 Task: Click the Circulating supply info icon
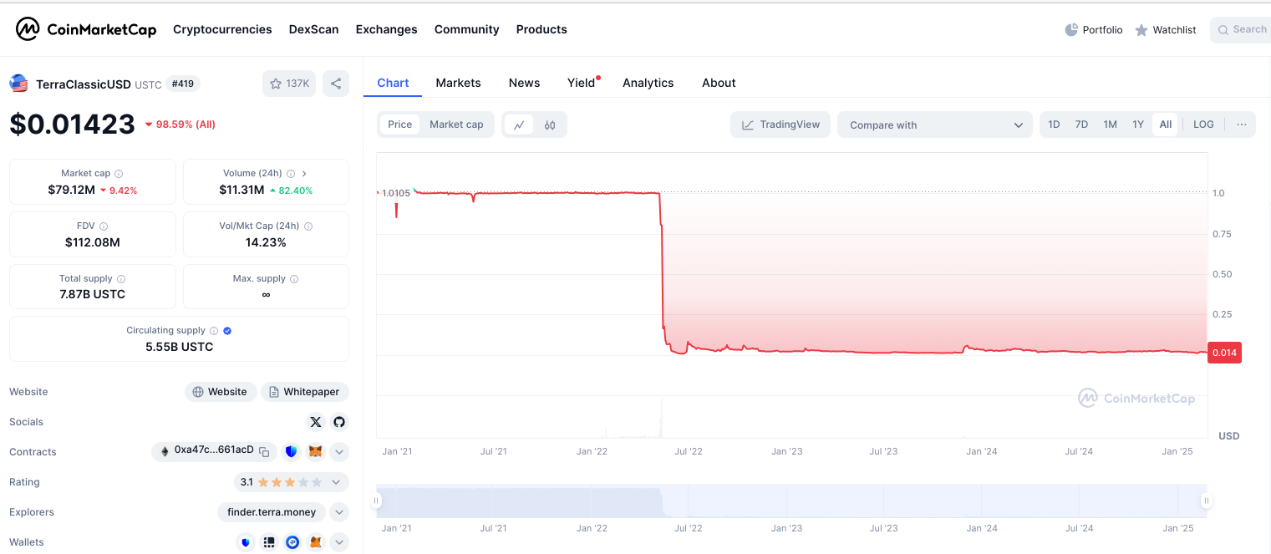[x=214, y=331]
